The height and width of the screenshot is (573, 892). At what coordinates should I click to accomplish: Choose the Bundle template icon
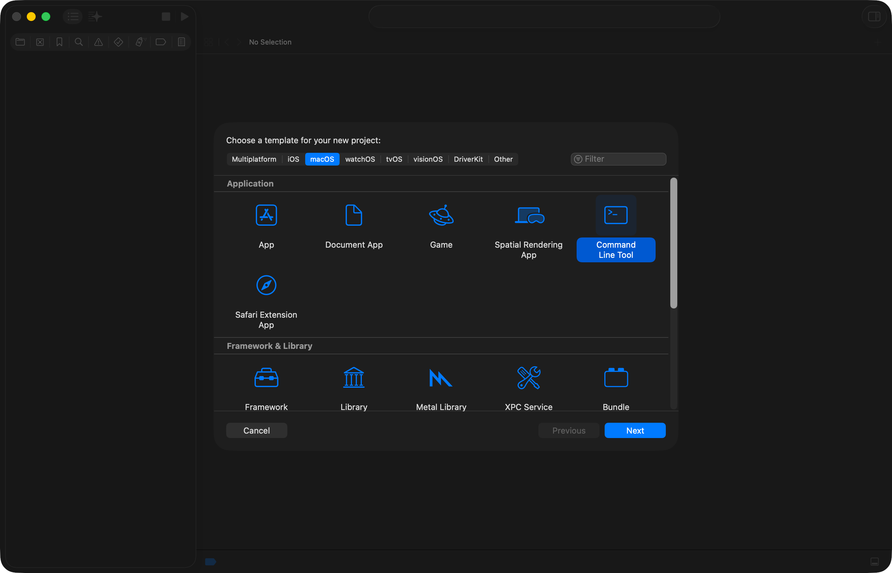[616, 378]
